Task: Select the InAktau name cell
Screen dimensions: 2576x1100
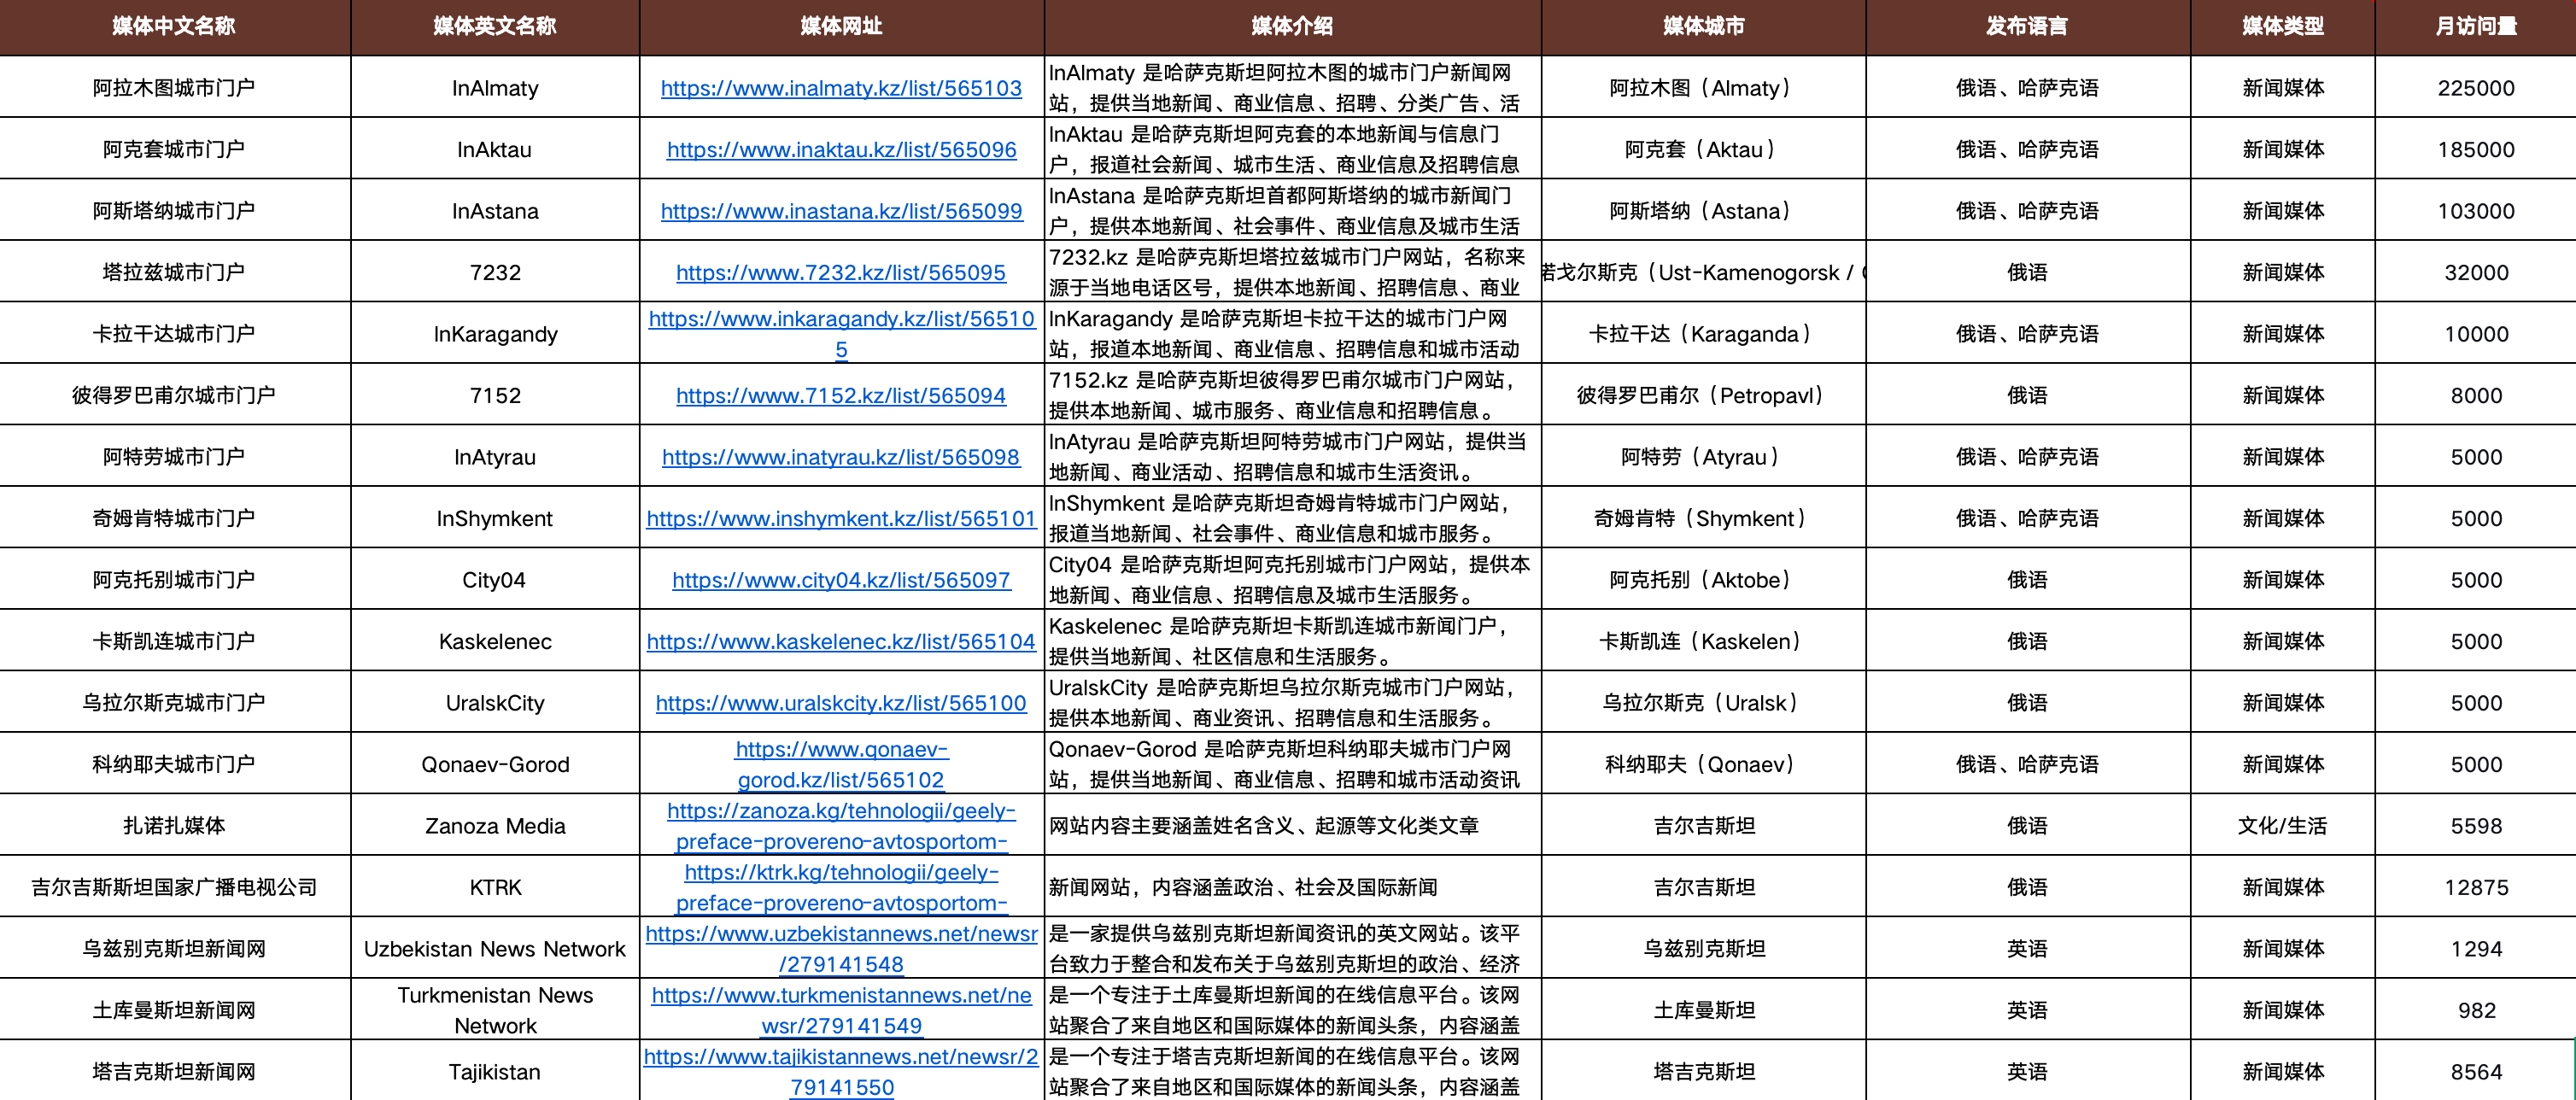Action: 495,149
